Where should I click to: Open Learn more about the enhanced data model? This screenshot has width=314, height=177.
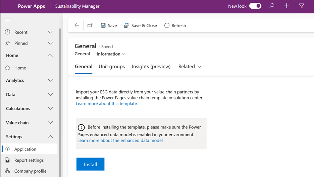pyautogui.click(x=120, y=141)
